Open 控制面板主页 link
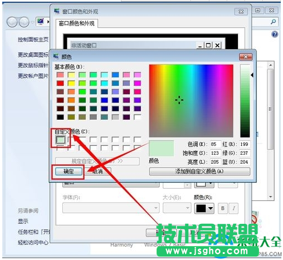Viewport: 283px width, 260px height. [33, 40]
